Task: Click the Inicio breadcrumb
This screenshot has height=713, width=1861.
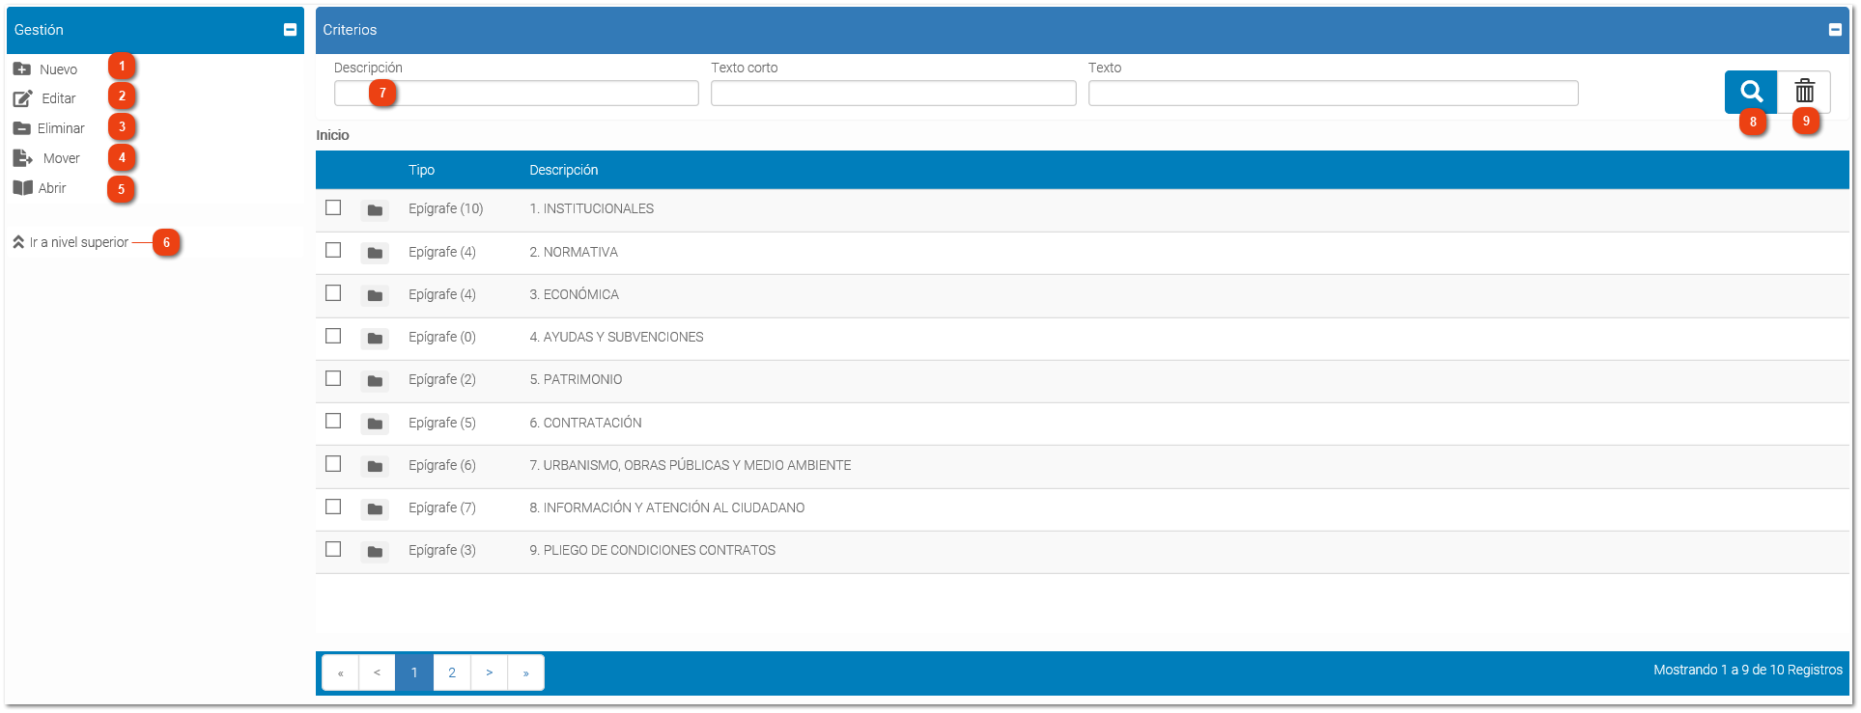Action: 332,135
